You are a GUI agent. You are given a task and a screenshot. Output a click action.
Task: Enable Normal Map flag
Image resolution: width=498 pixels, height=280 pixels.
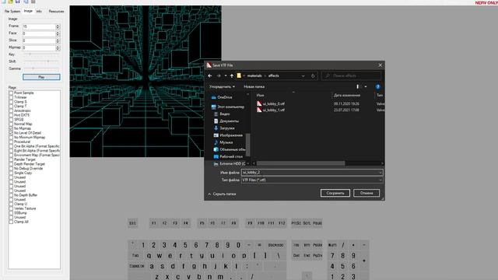(x=11, y=124)
